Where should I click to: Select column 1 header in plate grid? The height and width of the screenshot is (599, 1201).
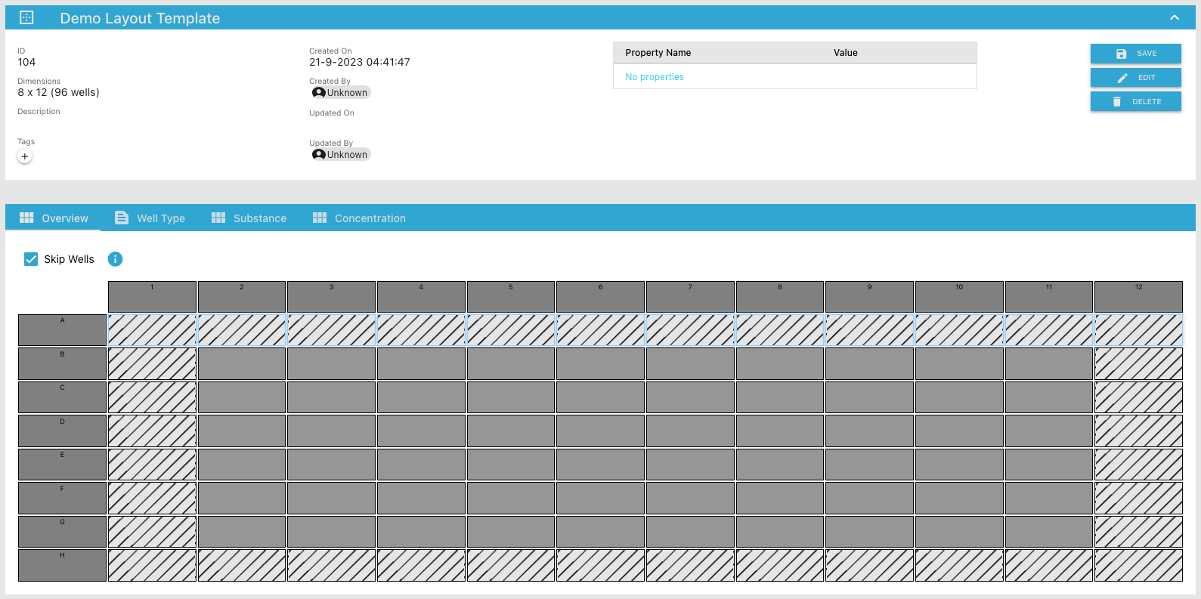coord(152,297)
